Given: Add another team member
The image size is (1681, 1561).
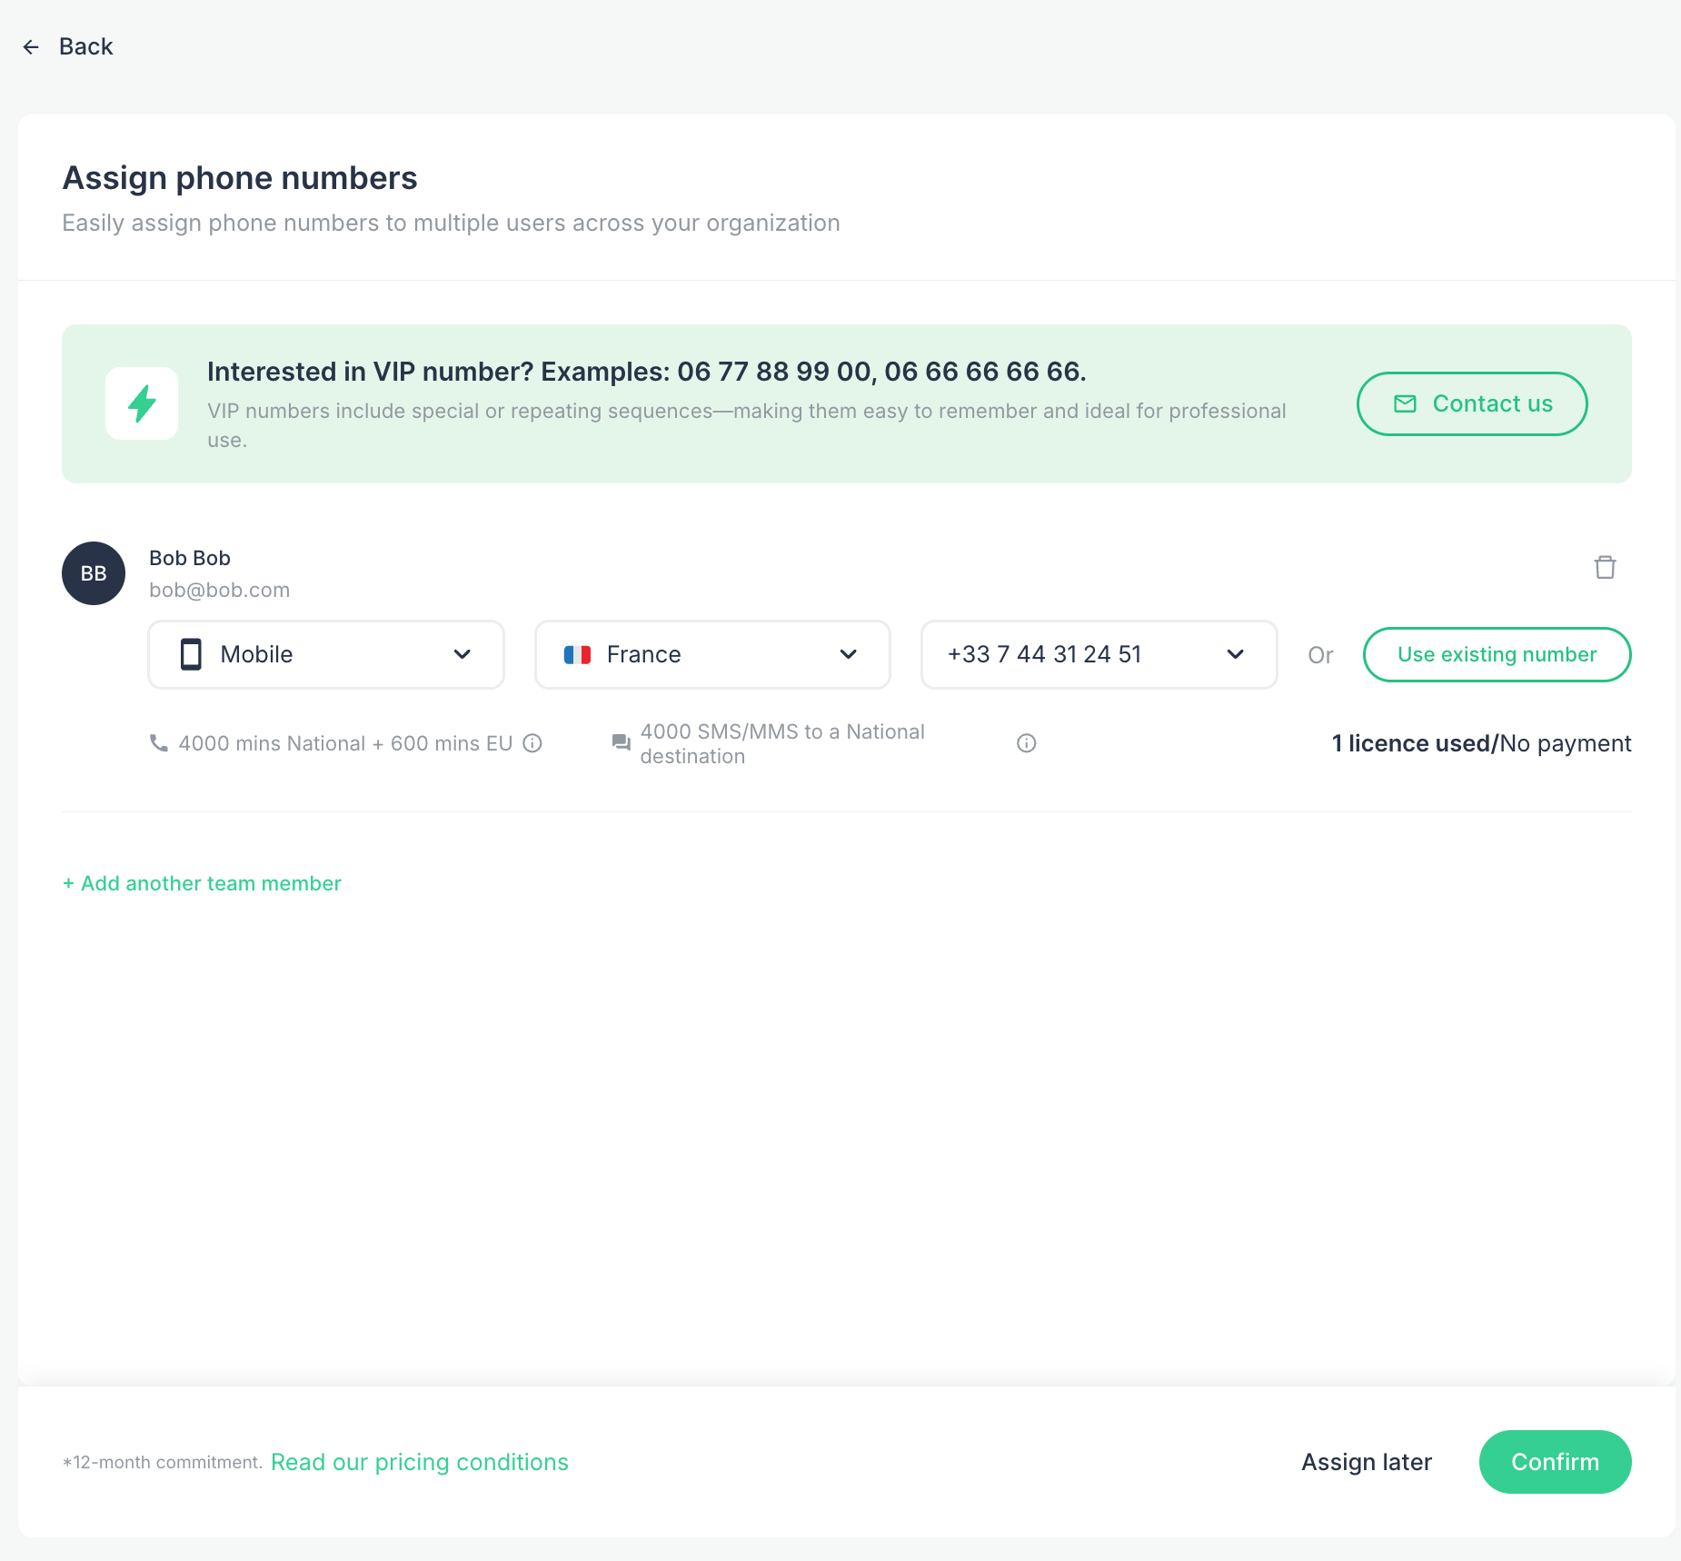Looking at the screenshot, I should point(202,883).
